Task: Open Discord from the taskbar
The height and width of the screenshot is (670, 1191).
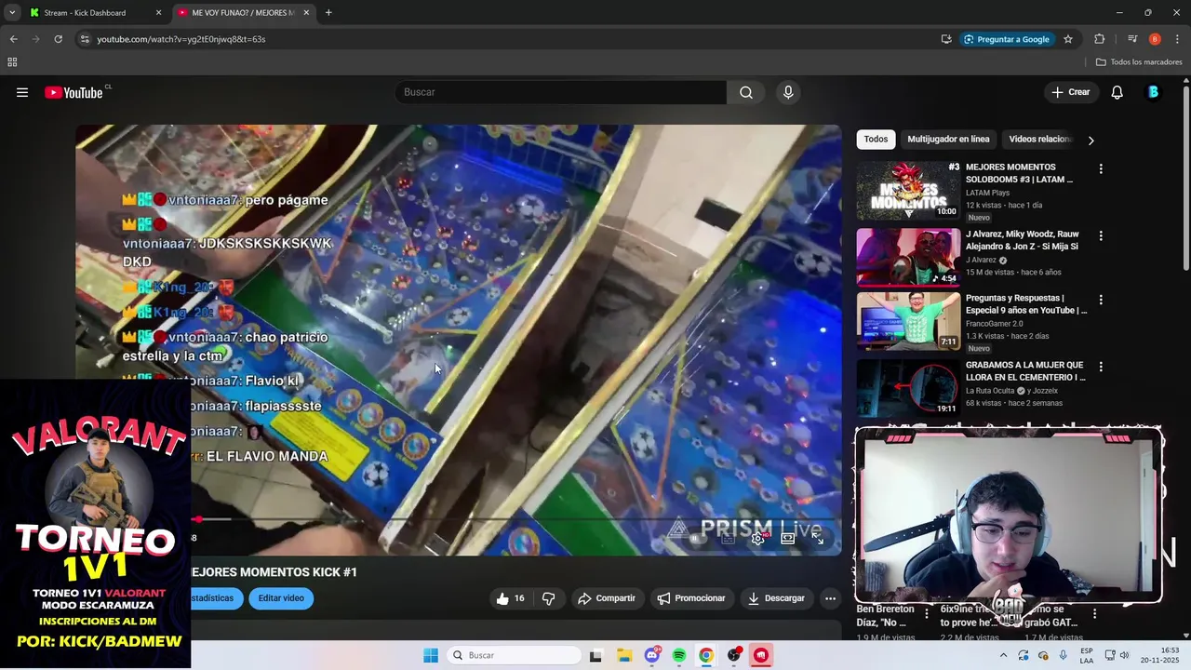Action: [x=652, y=655]
